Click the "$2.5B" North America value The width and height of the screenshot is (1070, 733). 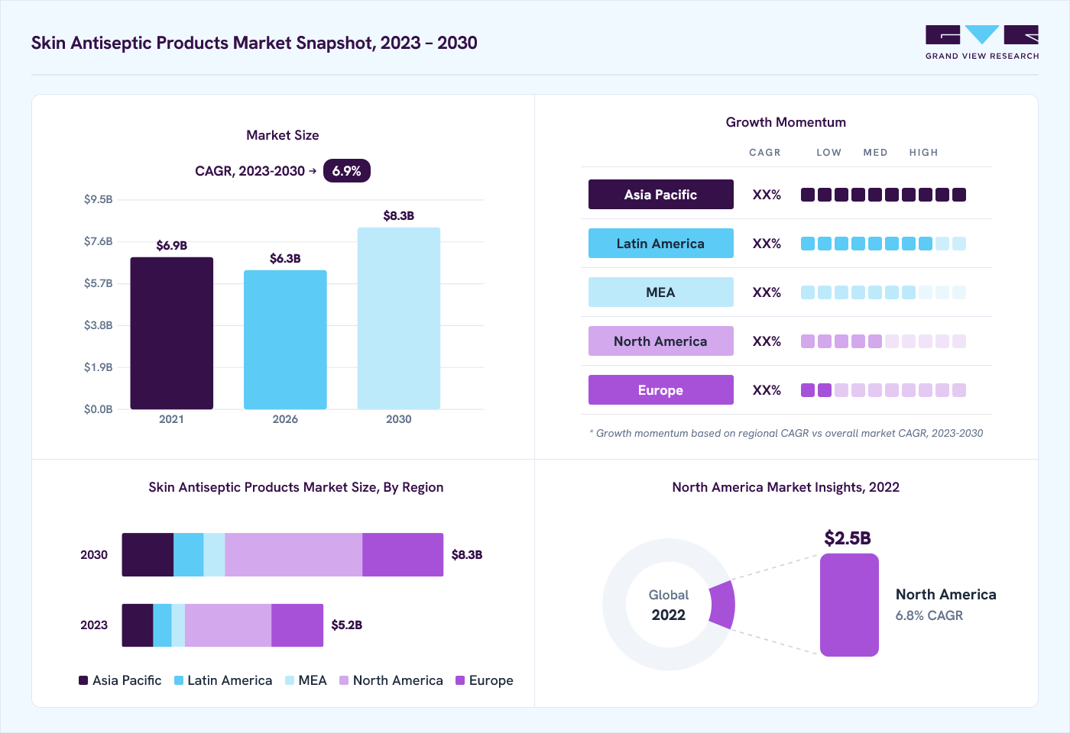tap(848, 538)
